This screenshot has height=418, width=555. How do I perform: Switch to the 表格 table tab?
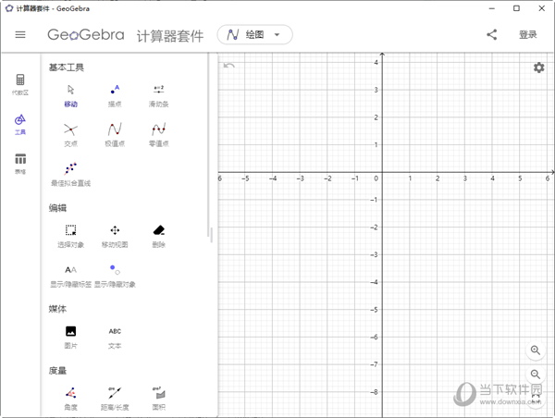[x=20, y=164]
